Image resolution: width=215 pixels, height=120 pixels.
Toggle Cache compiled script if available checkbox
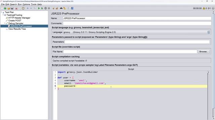[x=86, y=61]
